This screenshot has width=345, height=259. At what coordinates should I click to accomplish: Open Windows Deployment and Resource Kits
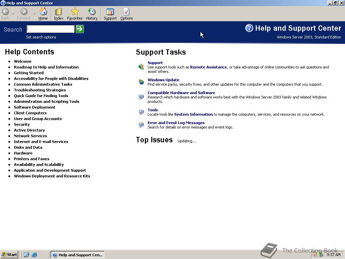[52, 176]
